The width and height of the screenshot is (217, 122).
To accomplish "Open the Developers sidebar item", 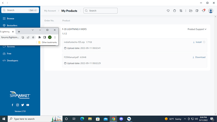I will pos(10,61).
